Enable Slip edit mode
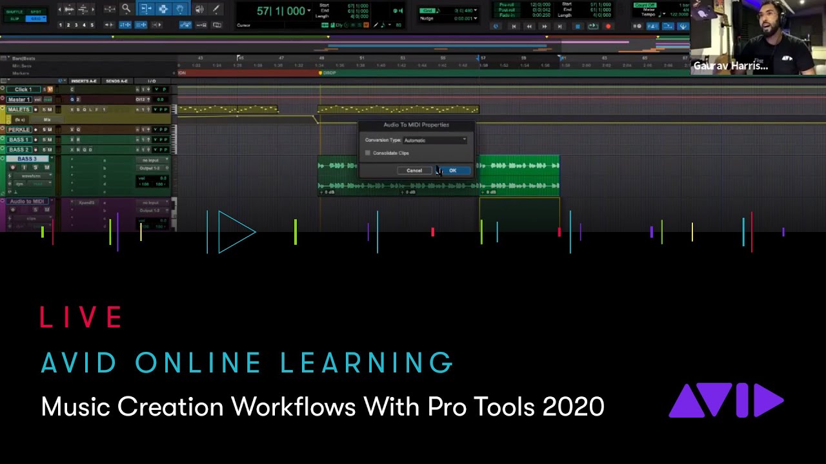This screenshot has height=464, width=826. (x=14, y=19)
